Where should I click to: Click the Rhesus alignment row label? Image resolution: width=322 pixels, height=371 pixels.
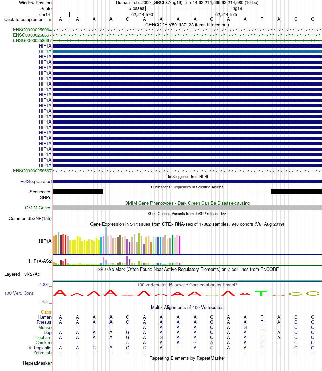[44, 322]
